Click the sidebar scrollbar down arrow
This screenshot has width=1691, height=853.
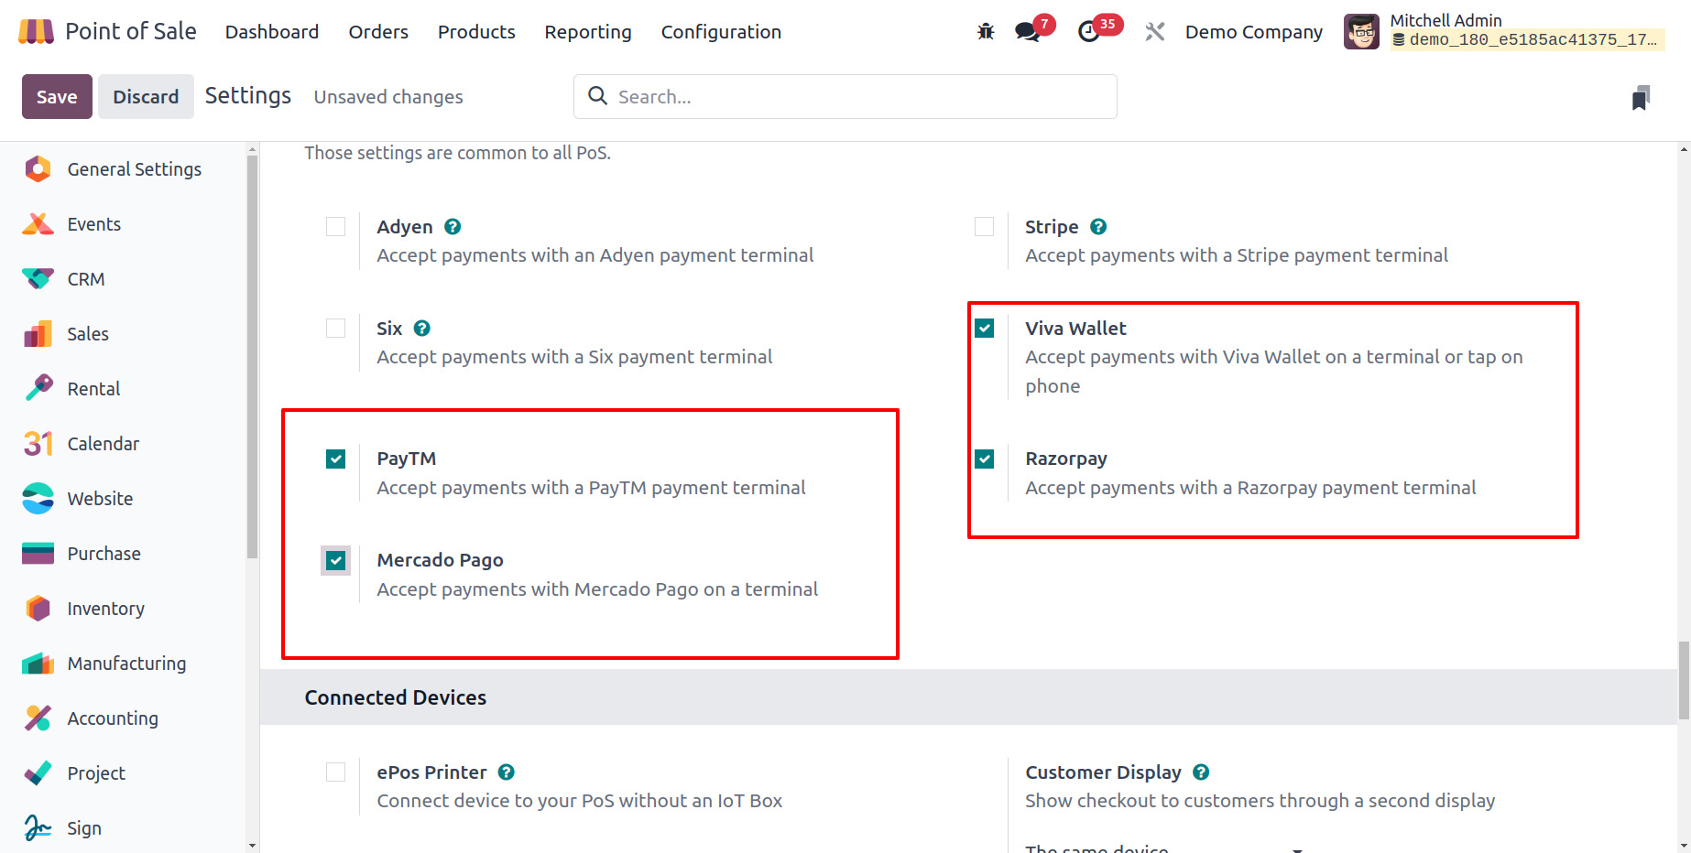252,845
